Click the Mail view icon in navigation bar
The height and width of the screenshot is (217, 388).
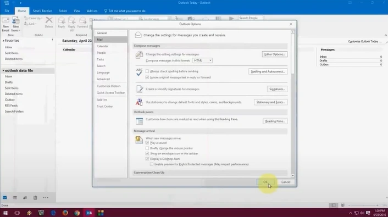pos(5,198)
